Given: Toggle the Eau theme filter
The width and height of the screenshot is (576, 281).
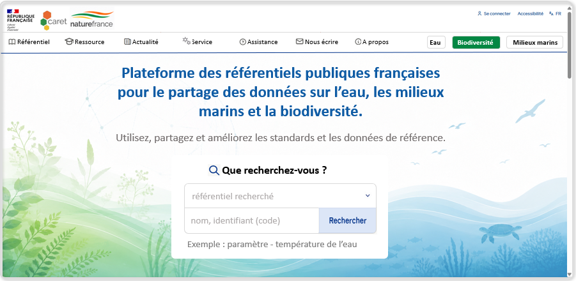Looking at the screenshot, I should [436, 43].
